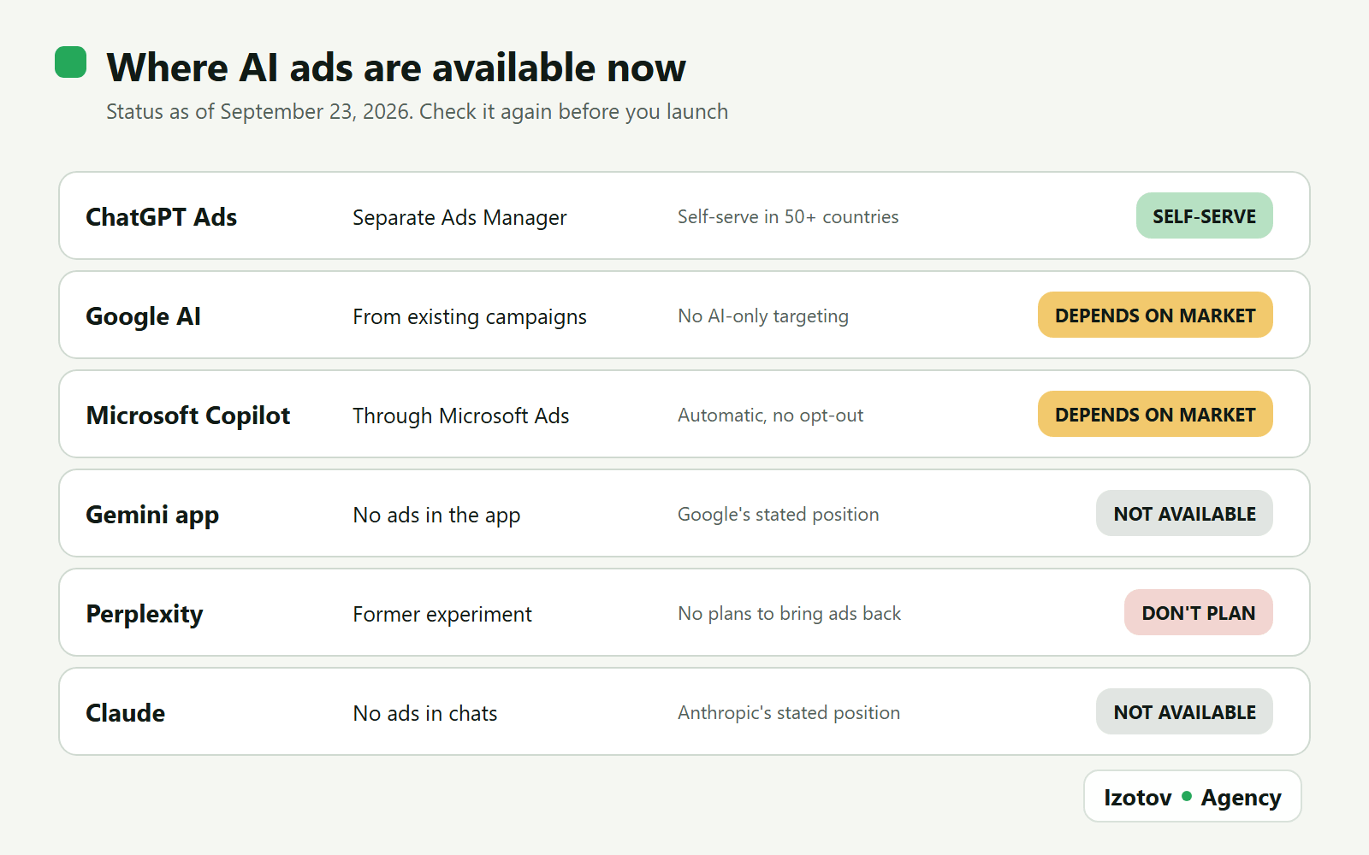Select the 'Google AI' row title
The height and width of the screenshot is (855, 1369).
click(x=143, y=316)
